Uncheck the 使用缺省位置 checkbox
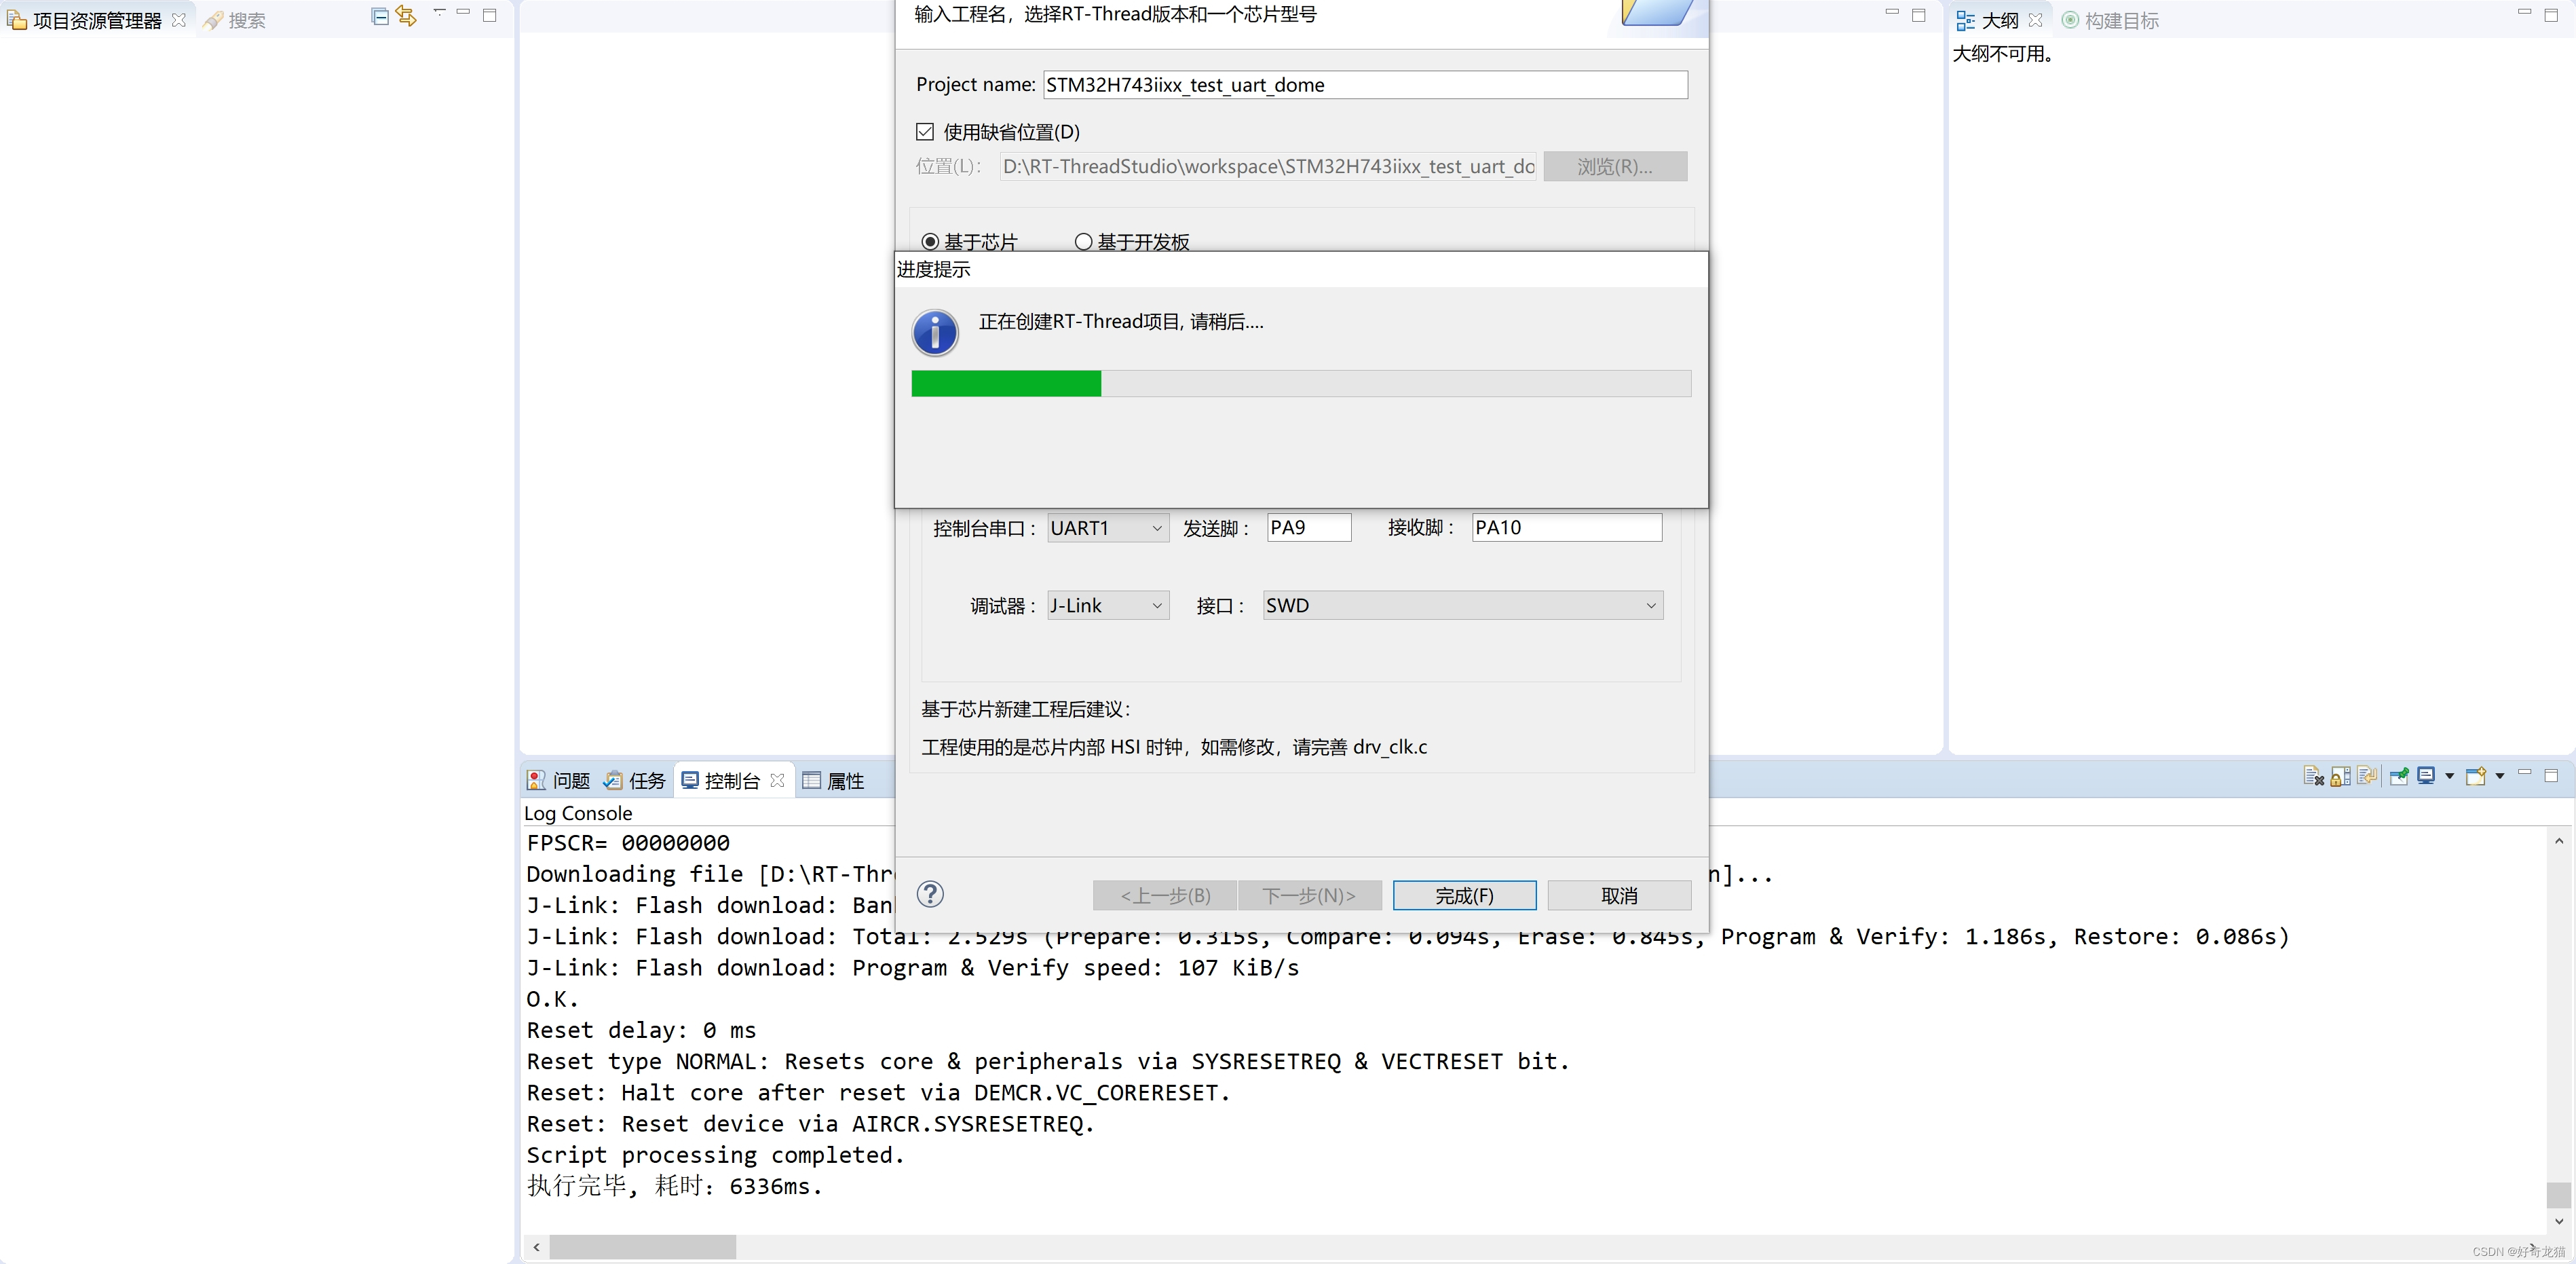The image size is (2576, 1264). [x=925, y=132]
